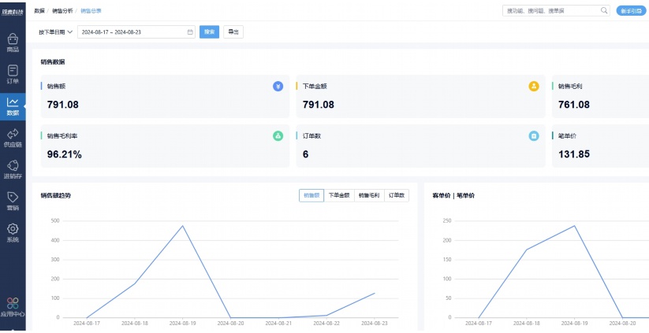Expand the 按下单日期 date type dropdown
Viewport: 649px width, 333px height.
click(x=55, y=32)
